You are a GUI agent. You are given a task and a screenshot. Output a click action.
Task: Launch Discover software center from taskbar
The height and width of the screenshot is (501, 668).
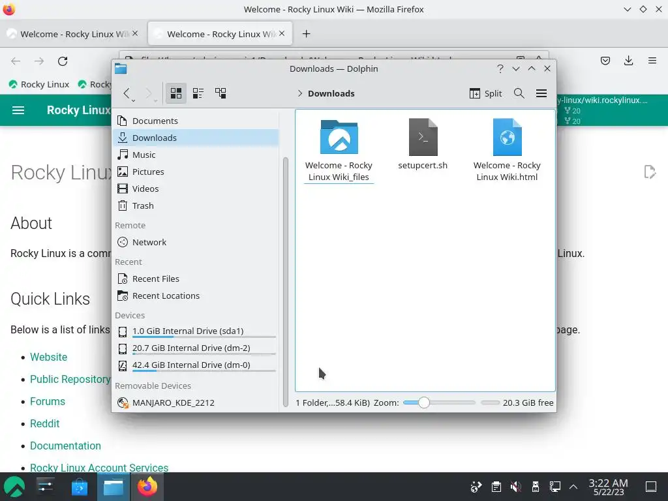(x=79, y=487)
